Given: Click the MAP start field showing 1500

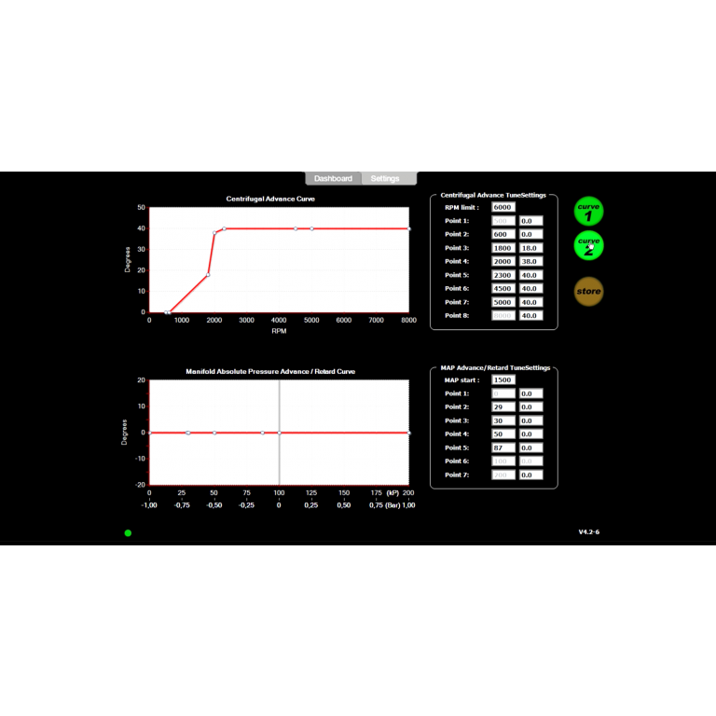Looking at the screenshot, I should 503,380.
